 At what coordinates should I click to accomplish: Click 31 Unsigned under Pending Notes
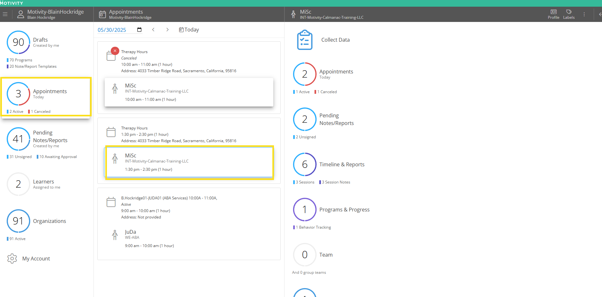click(19, 157)
